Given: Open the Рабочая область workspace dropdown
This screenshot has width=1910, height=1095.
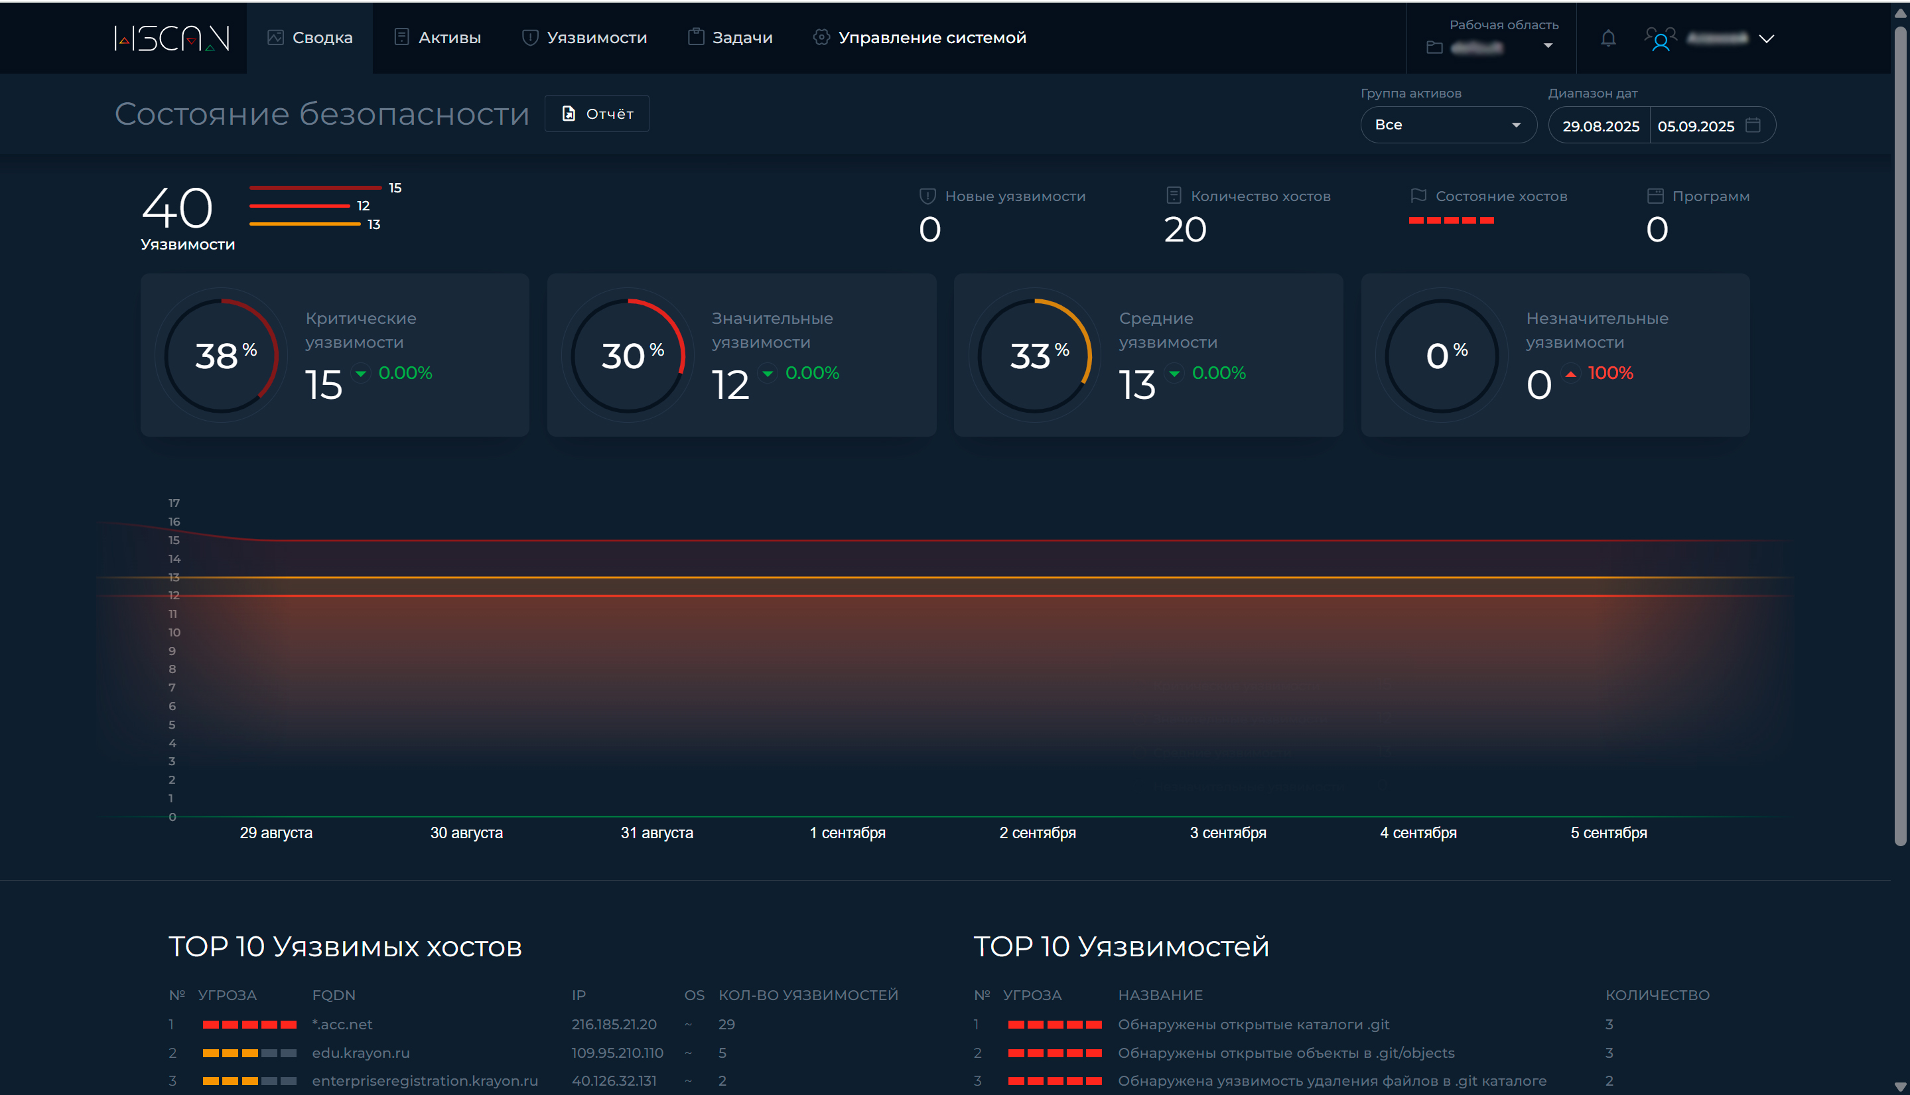Looking at the screenshot, I should 1548,46.
